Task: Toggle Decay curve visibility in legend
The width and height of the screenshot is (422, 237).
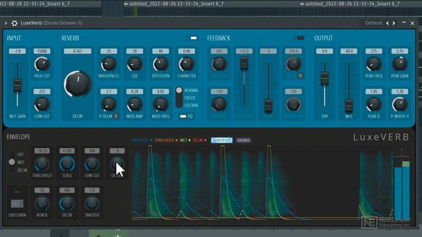Action: (x=200, y=140)
